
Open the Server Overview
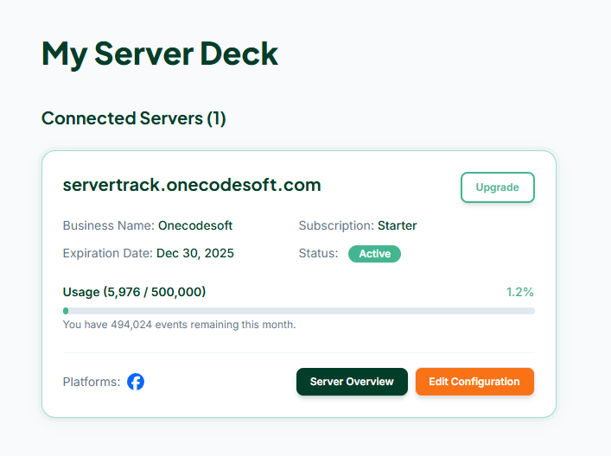352,382
